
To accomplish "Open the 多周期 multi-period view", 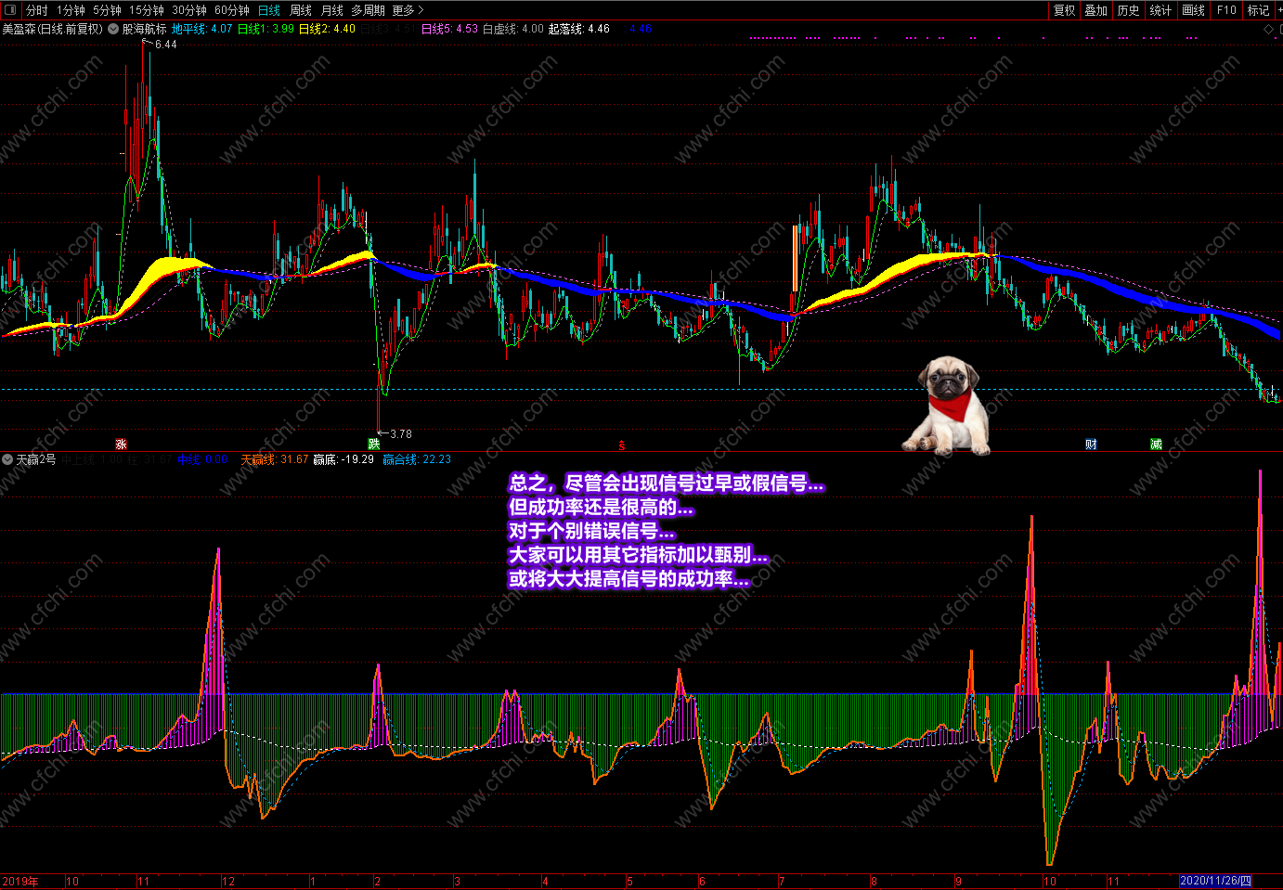I will tap(368, 10).
